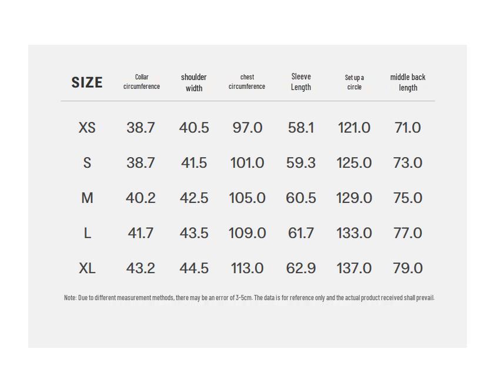The image size is (495, 372).
Task: Click the Set up a circle header
Action: pos(354,82)
